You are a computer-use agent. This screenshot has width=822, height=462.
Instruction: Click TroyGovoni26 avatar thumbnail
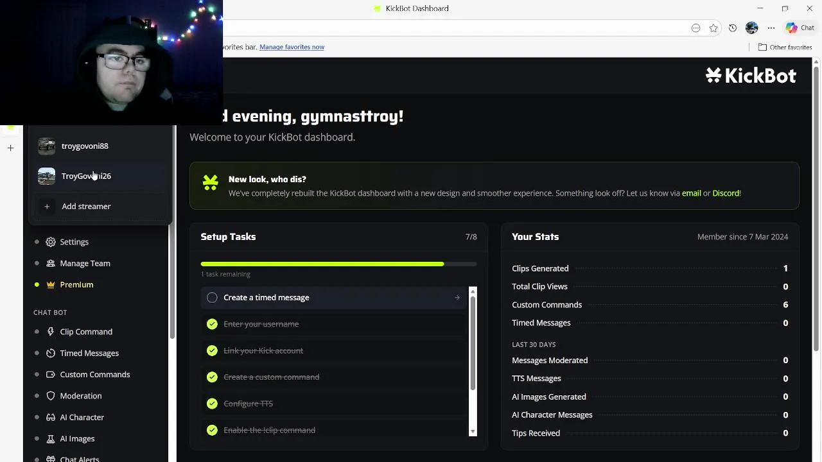[x=46, y=176]
